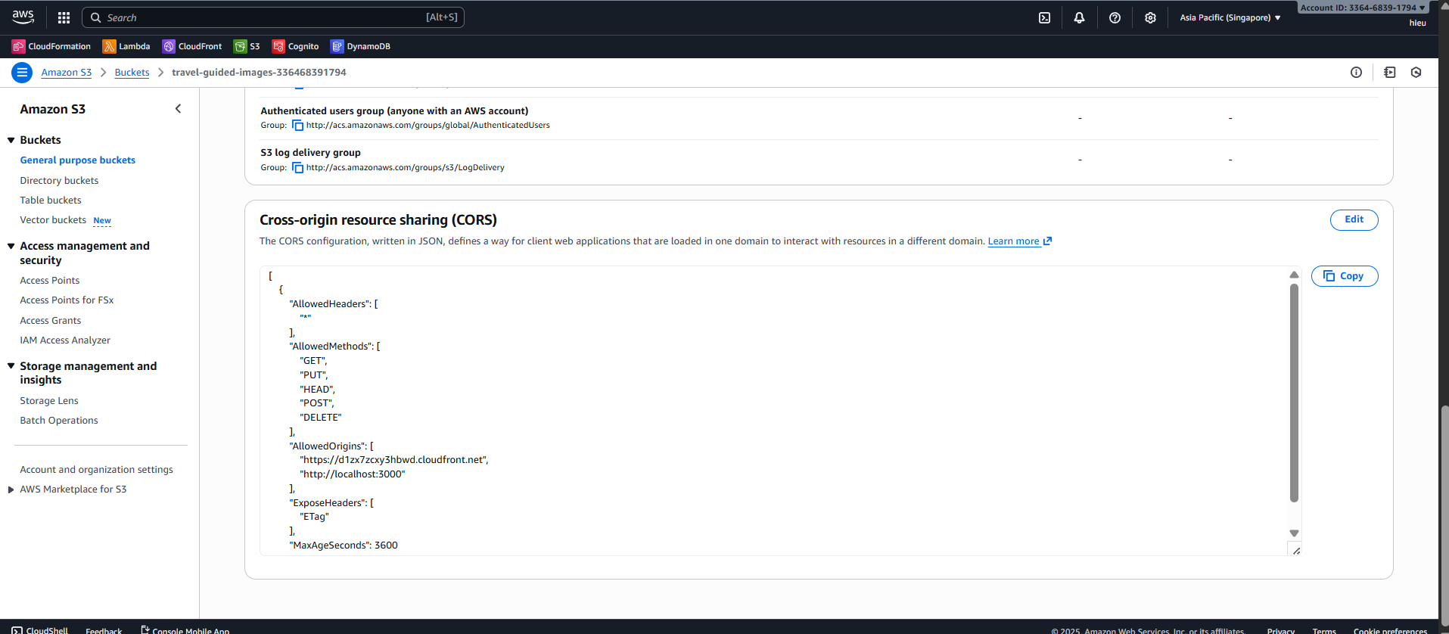
Task: Click the CORS code box scrollbar
Action: coord(1294,393)
